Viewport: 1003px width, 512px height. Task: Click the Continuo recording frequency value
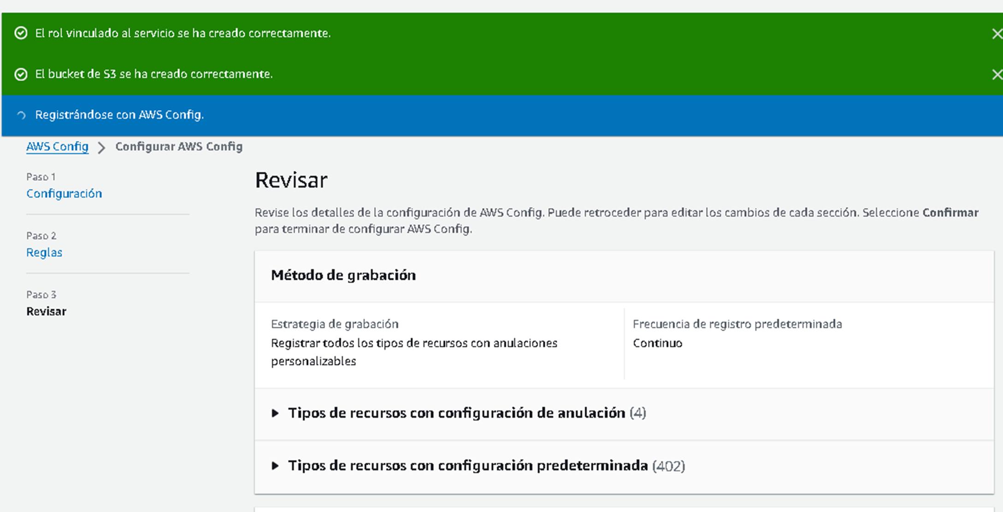[x=657, y=343]
